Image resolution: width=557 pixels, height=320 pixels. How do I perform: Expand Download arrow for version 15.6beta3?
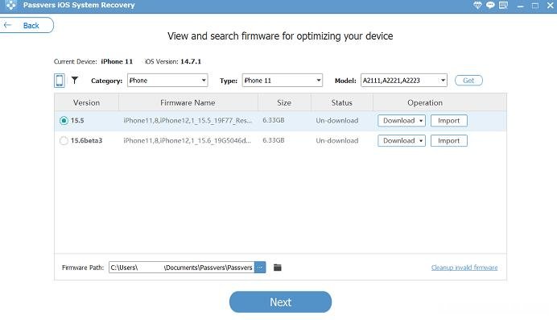pos(421,141)
